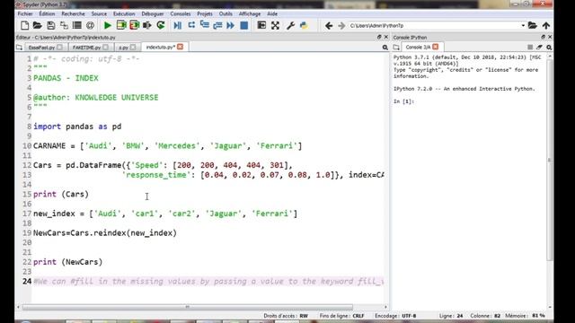Close the indextuto.py tab
This screenshot has height=323, width=575.
point(180,47)
